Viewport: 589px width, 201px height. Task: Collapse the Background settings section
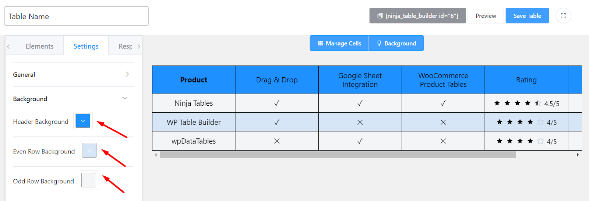pyautogui.click(x=125, y=99)
